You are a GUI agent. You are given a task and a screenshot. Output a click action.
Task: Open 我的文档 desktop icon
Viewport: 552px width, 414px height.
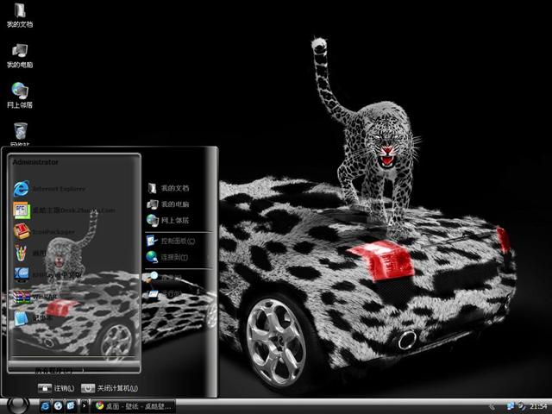(19, 15)
